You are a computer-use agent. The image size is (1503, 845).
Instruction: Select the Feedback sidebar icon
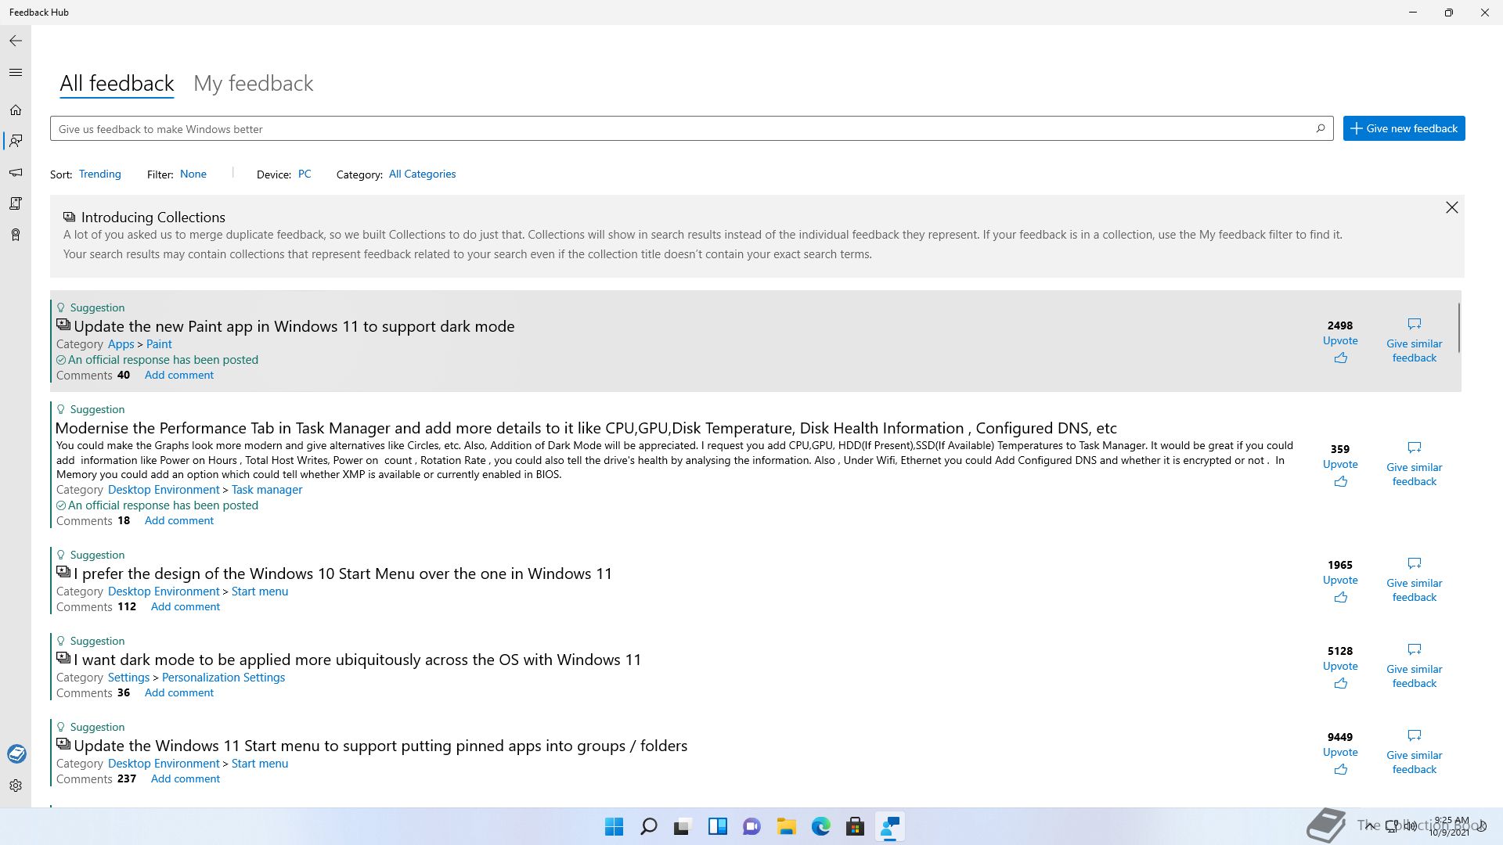click(16, 141)
